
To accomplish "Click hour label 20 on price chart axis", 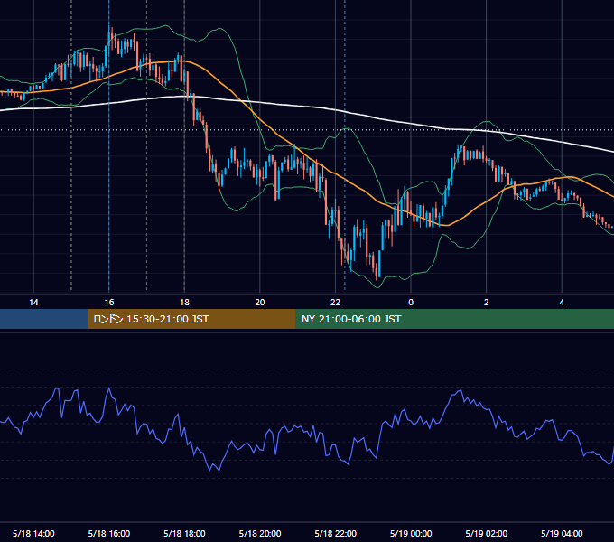I will (260, 303).
